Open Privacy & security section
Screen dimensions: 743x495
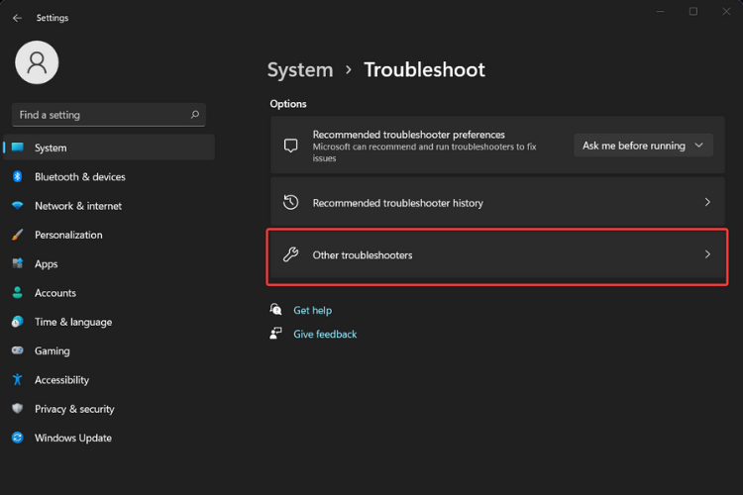[x=74, y=409]
